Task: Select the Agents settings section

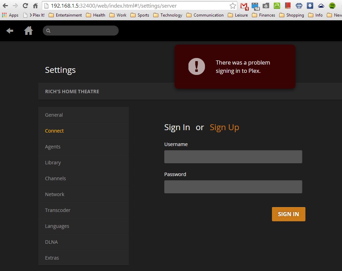Action: pyautogui.click(x=84, y=147)
